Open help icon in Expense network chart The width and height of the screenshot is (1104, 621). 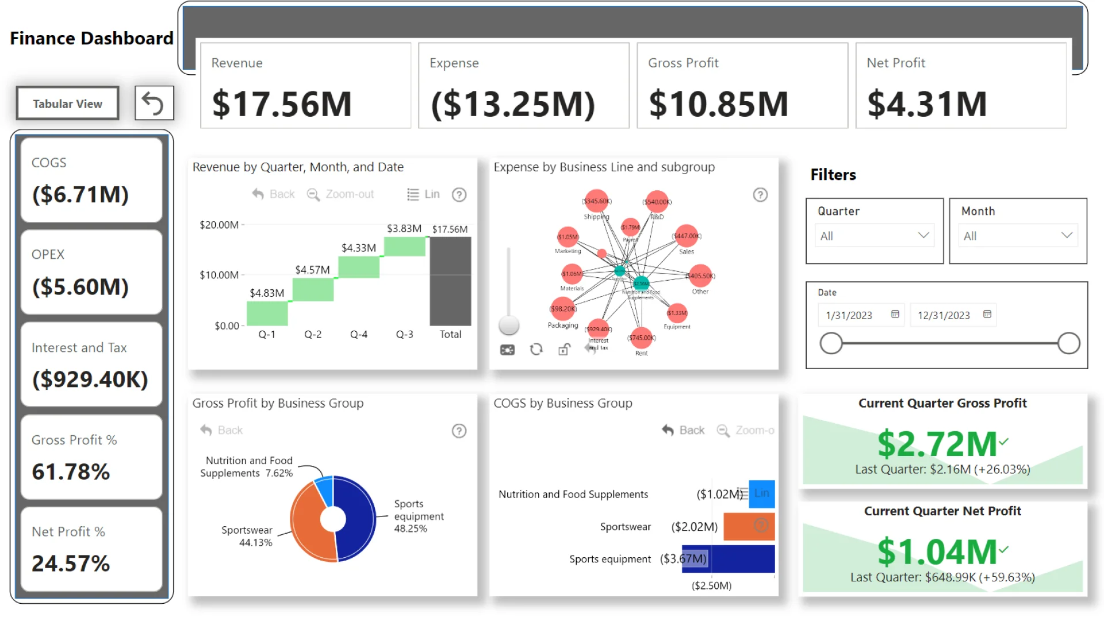pyautogui.click(x=760, y=195)
